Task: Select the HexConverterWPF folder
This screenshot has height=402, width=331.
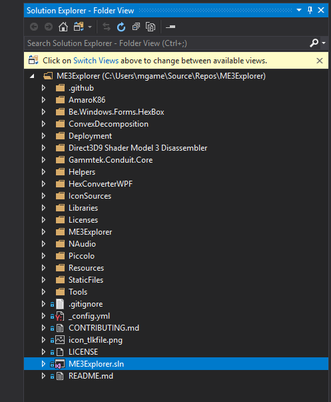Action: (101, 184)
